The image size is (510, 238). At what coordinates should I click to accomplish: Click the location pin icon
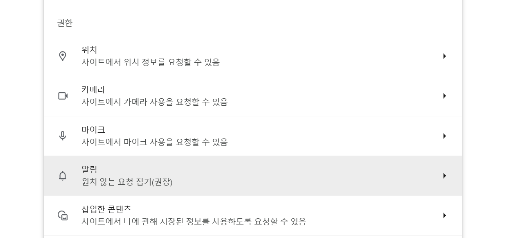pos(63,56)
